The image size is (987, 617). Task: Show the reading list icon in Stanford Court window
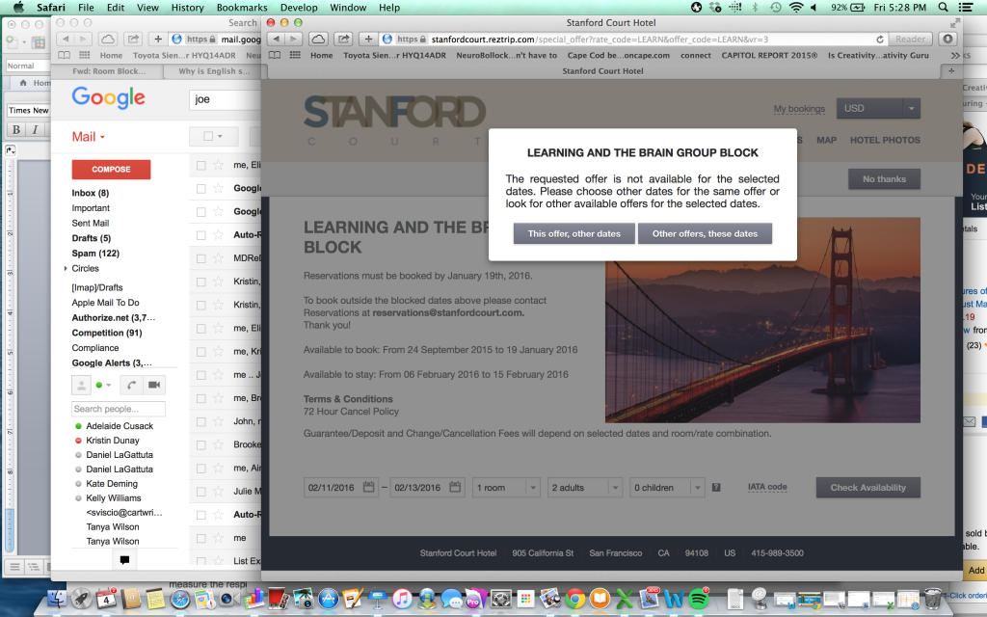click(275, 55)
